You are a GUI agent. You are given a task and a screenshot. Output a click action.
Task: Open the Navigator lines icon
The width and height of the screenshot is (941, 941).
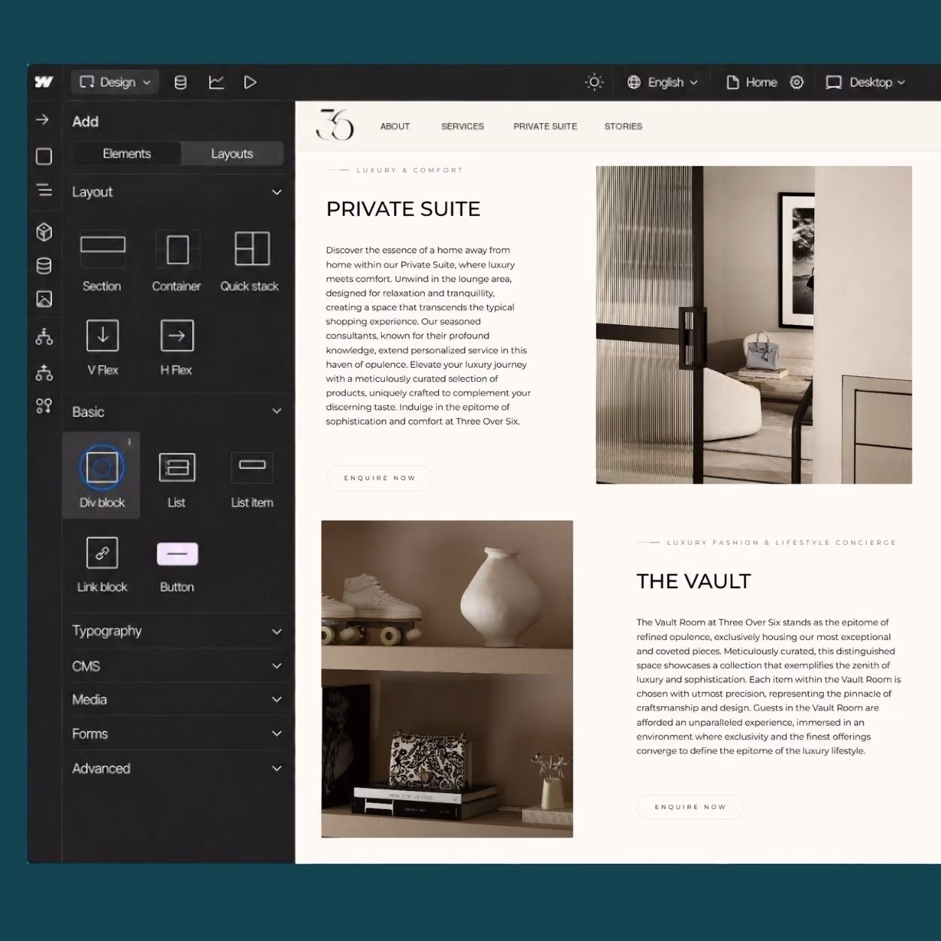coord(44,190)
